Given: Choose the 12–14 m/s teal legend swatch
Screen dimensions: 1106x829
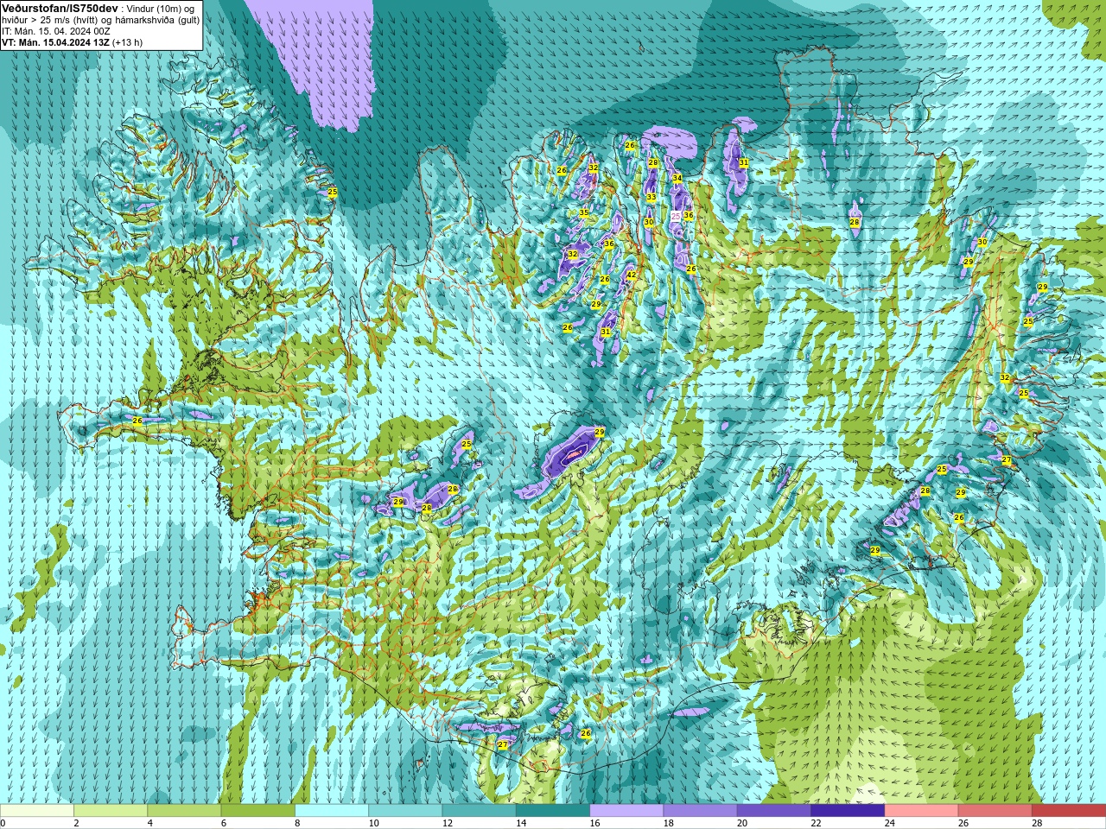Looking at the screenshot, I should pyautogui.click(x=480, y=811).
